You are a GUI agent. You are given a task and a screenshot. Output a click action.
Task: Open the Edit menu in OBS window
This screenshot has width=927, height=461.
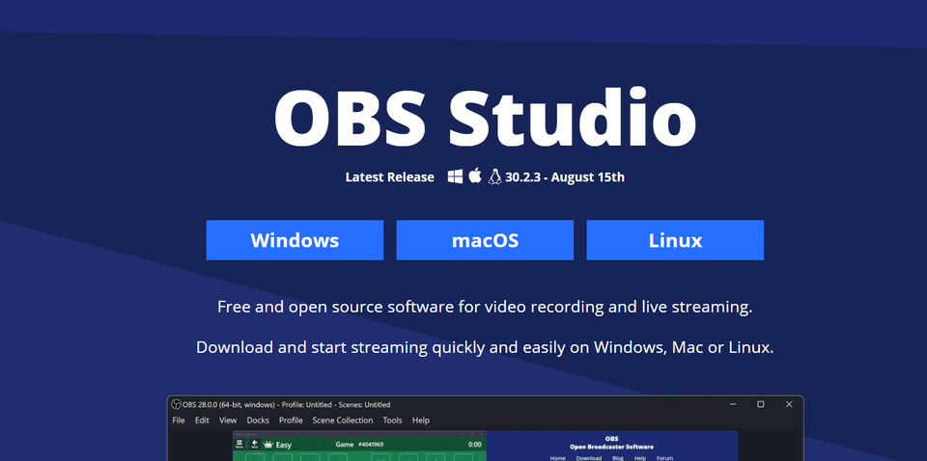[202, 420]
